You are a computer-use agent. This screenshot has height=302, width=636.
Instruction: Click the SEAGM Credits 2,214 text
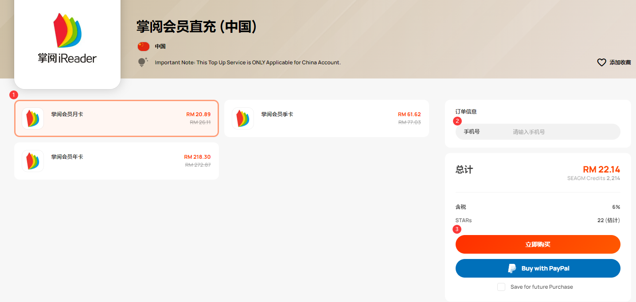tap(594, 178)
